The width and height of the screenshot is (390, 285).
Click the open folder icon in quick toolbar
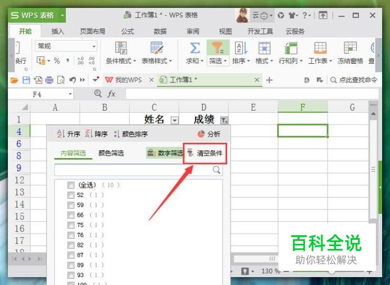pyautogui.click(x=15, y=80)
